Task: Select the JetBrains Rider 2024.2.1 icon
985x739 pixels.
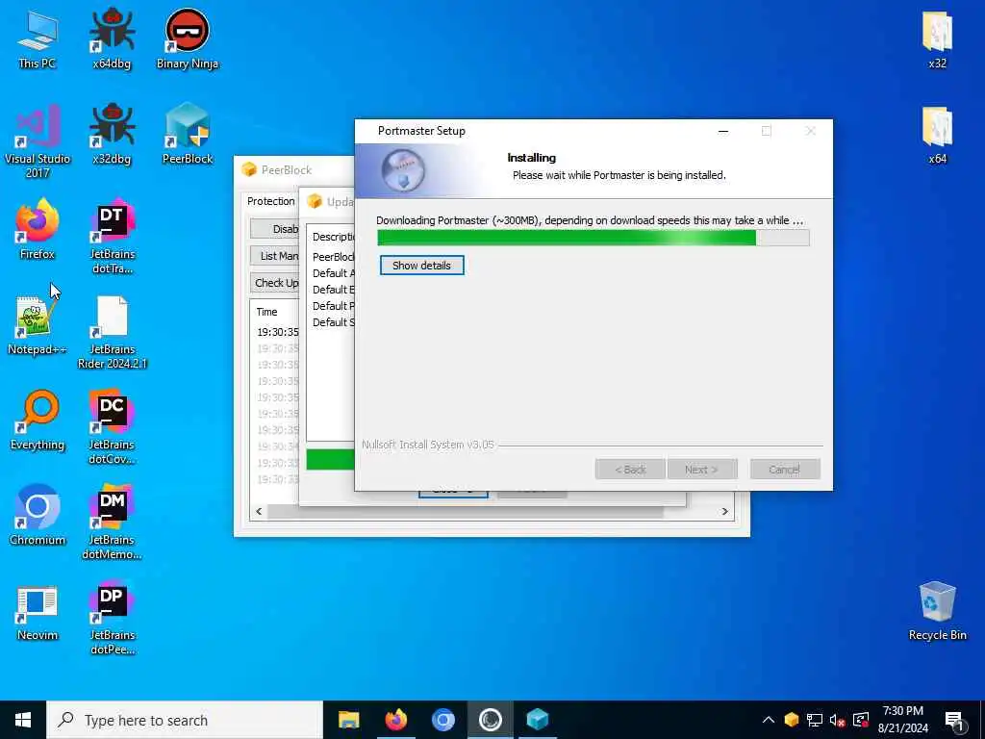Action: click(112, 333)
